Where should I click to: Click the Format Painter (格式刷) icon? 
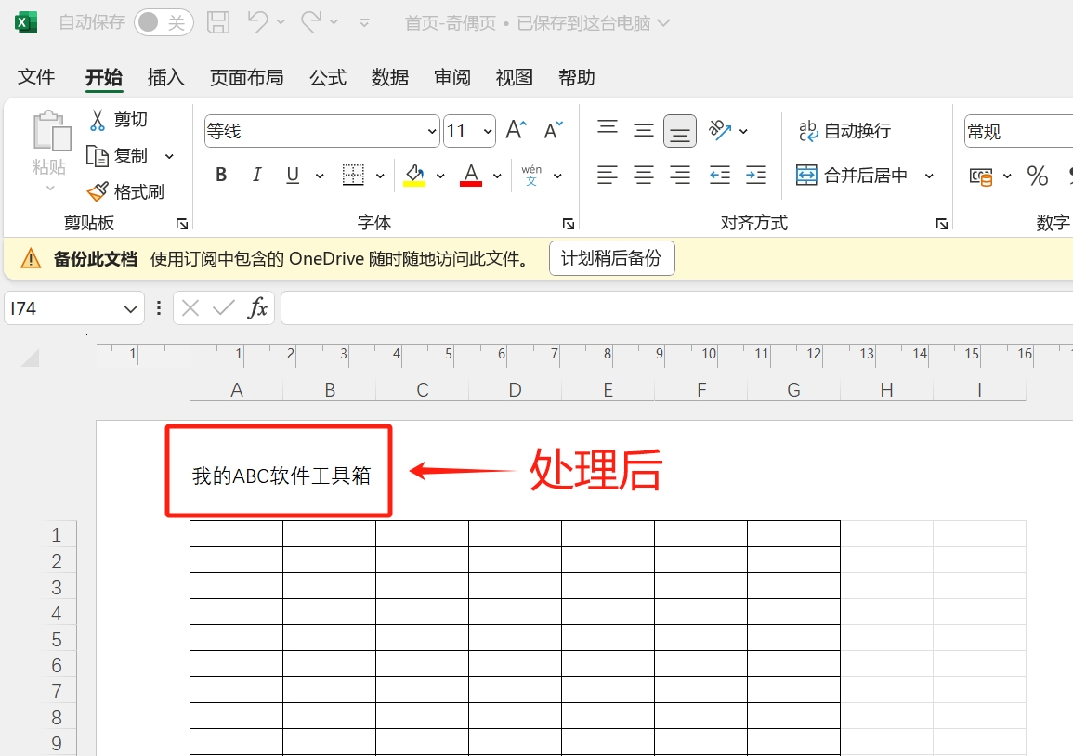pos(98,191)
